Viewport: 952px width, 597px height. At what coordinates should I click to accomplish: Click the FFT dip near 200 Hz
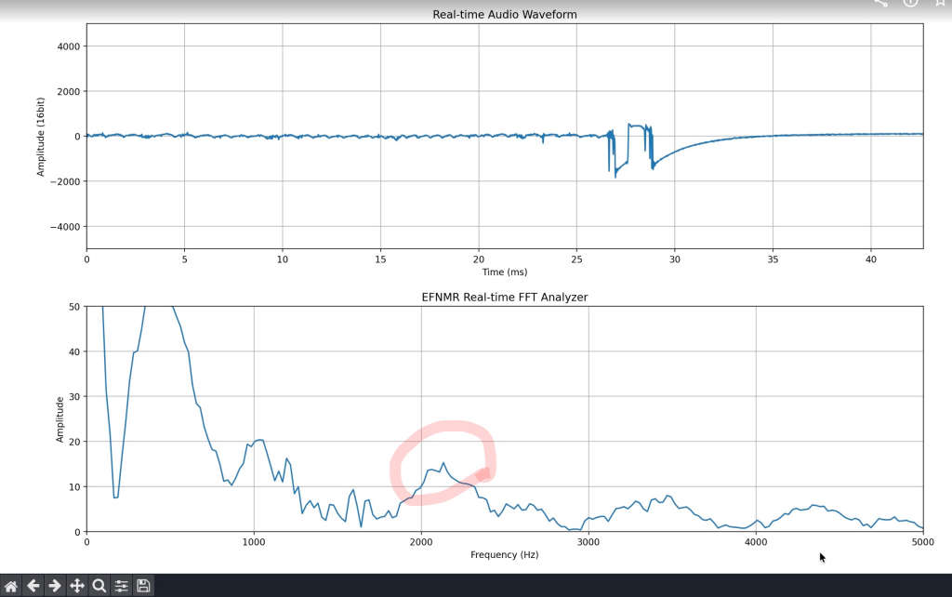coord(116,497)
